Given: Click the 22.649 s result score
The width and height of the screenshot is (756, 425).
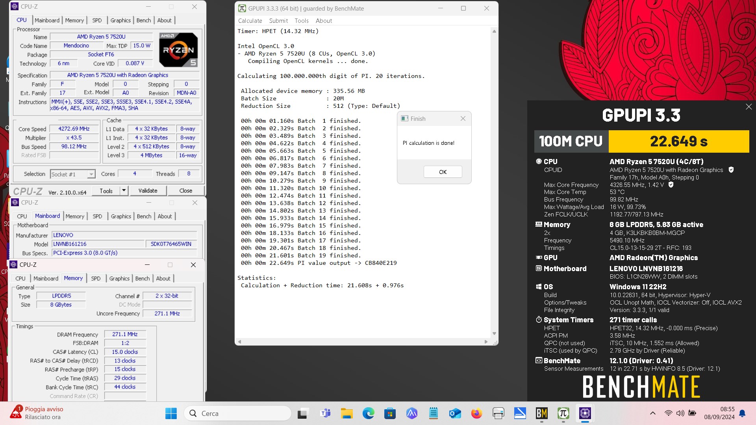Looking at the screenshot, I should click(x=679, y=141).
